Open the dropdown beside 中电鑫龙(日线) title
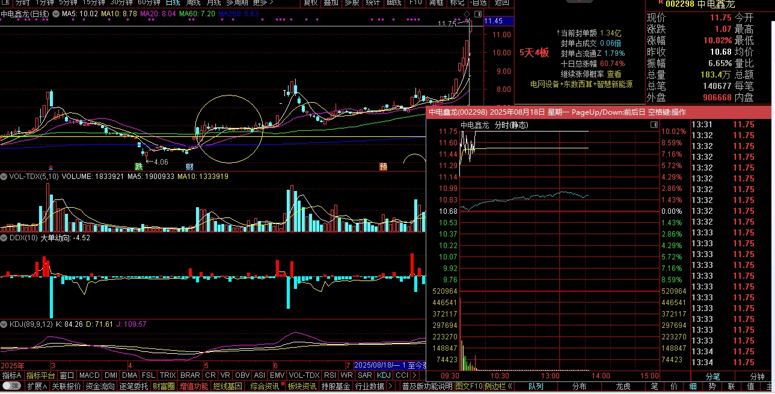Image resolution: width=775 pixels, height=394 pixels. (x=57, y=13)
